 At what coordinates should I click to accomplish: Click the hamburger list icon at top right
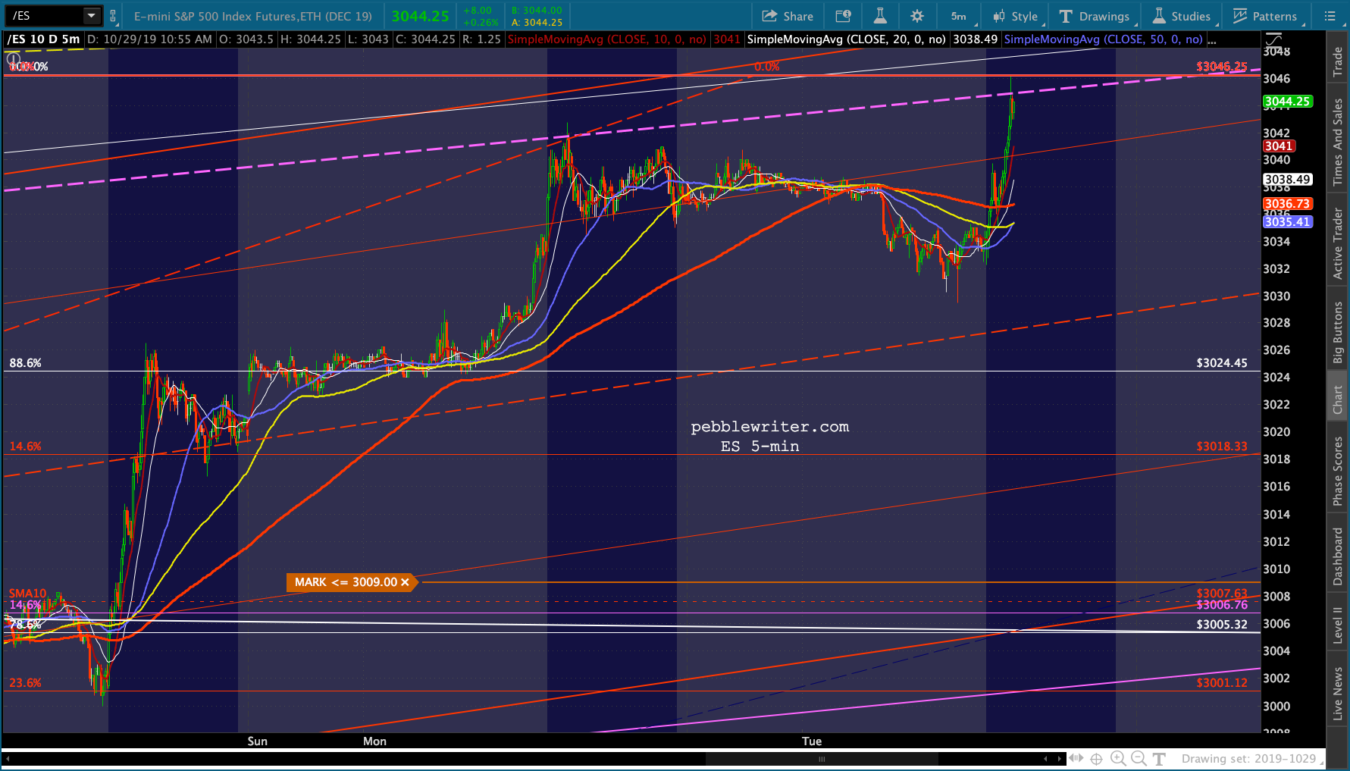[1330, 16]
